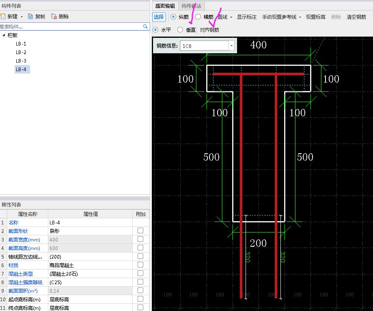Select the 横筋 radio button
This screenshot has height=311, width=373.
[x=198, y=17]
